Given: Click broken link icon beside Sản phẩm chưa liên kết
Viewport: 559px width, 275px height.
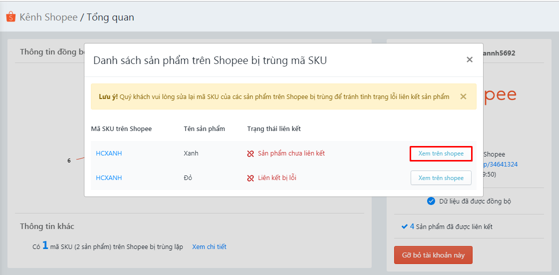Looking at the screenshot, I should tap(251, 153).
